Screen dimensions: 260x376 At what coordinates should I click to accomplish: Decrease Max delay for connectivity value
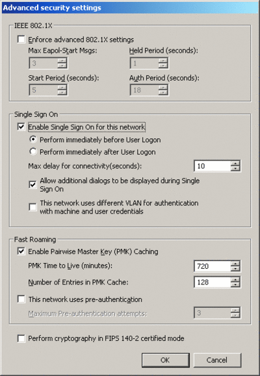click(235, 169)
